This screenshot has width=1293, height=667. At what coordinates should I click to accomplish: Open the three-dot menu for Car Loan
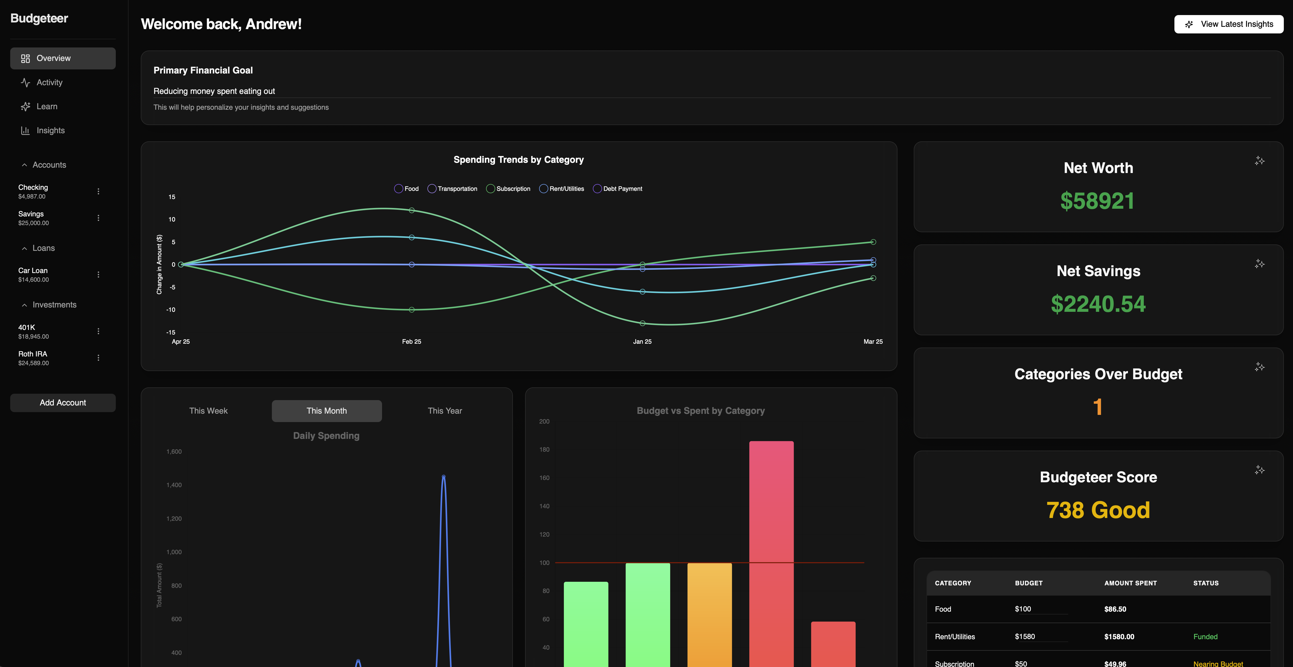[x=98, y=275]
